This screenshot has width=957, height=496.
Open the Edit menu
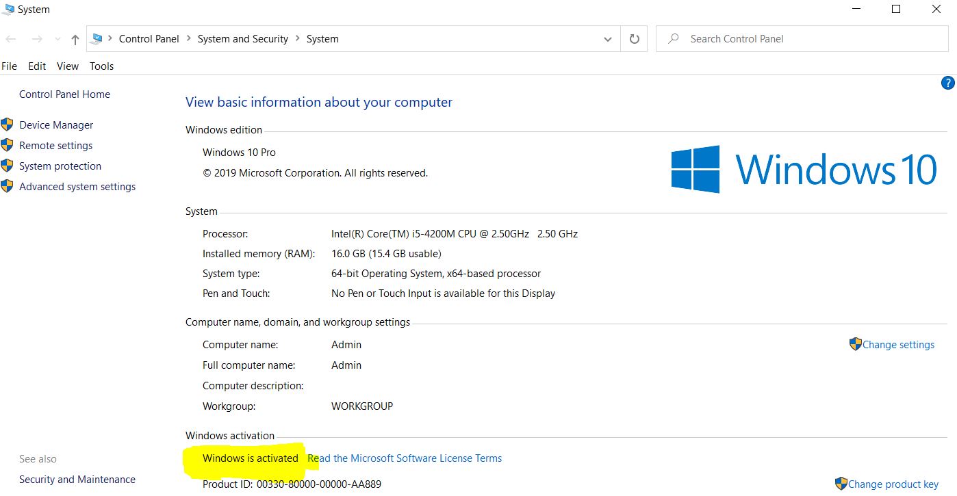click(37, 66)
